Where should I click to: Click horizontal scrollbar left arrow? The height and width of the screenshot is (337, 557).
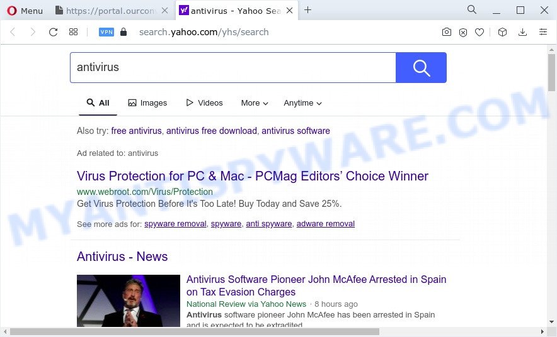5,332
